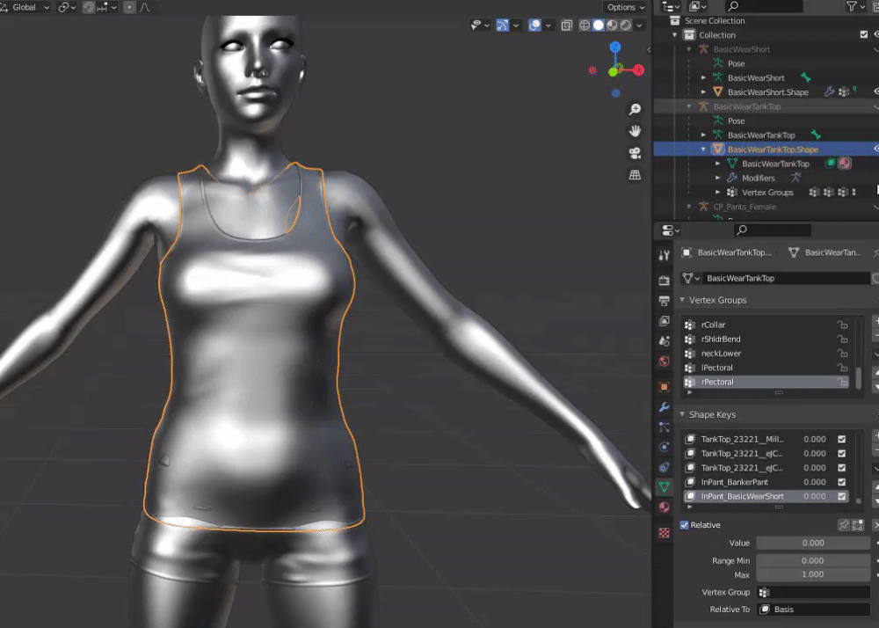Open the mesh datablock browse dropdown
The image size is (879, 628).
coord(691,278)
